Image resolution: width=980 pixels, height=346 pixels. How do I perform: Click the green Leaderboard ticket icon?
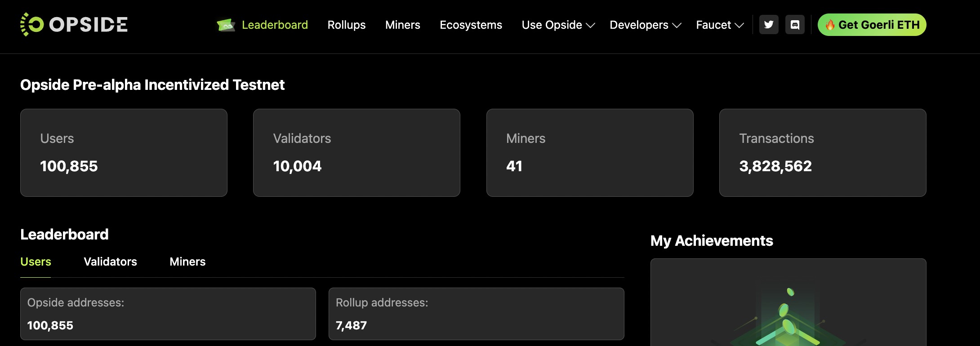pos(226,25)
